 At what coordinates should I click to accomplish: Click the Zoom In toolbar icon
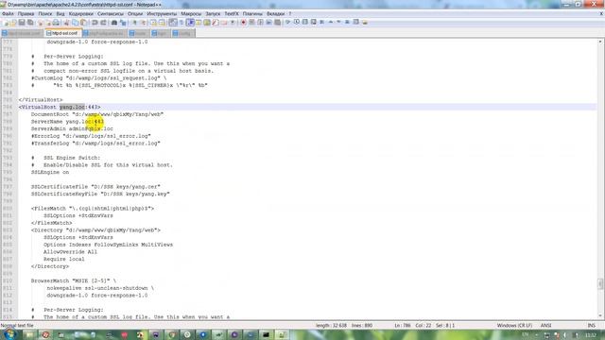coord(134,23)
